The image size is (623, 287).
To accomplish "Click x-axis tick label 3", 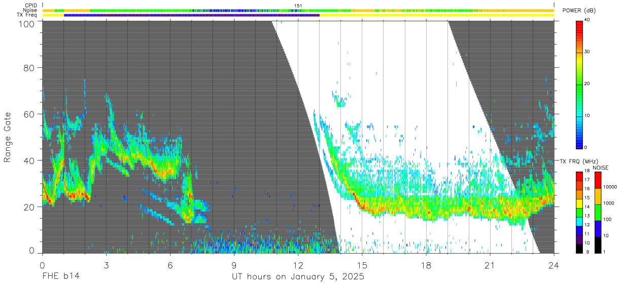I will (x=106, y=265).
